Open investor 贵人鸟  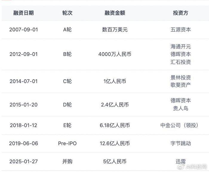181,108
